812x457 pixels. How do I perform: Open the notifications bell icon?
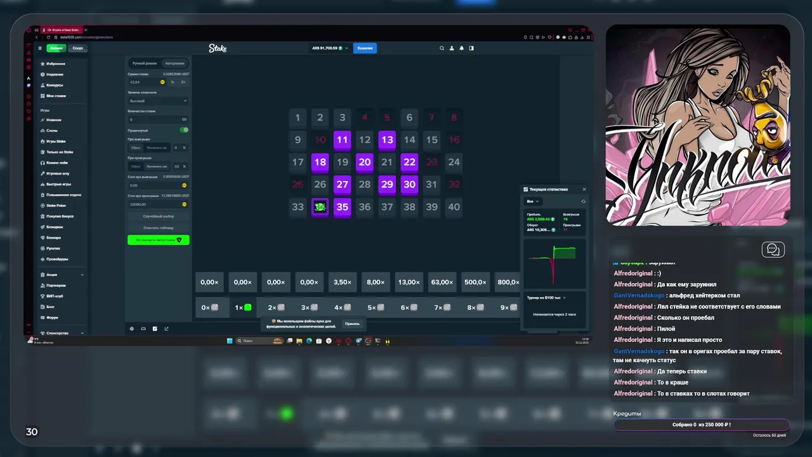pyautogui.click(x=461, y=48)
